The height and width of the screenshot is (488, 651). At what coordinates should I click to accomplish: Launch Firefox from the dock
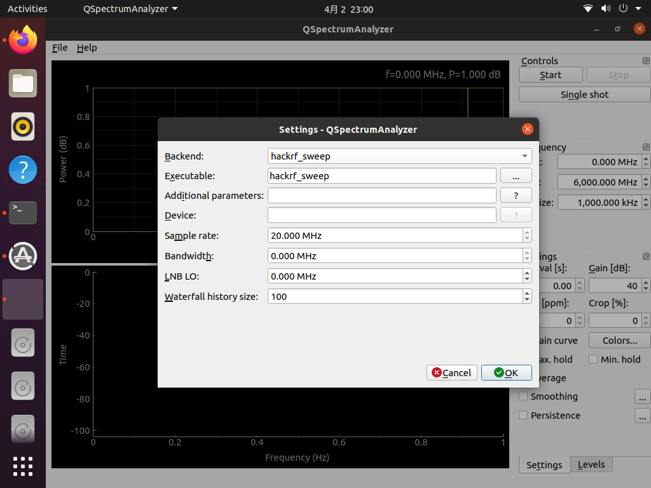click(22, 40)
